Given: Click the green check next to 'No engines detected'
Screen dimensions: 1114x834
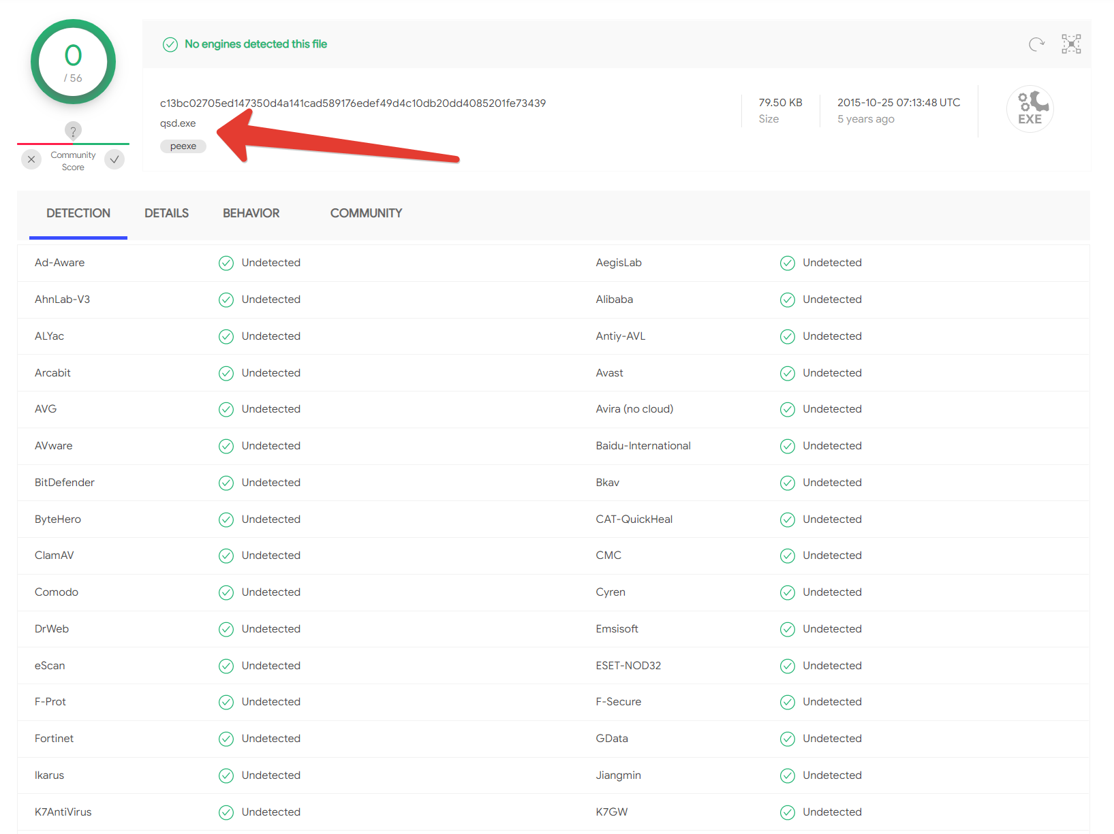Looking at the screenshot, I should 170,44.
